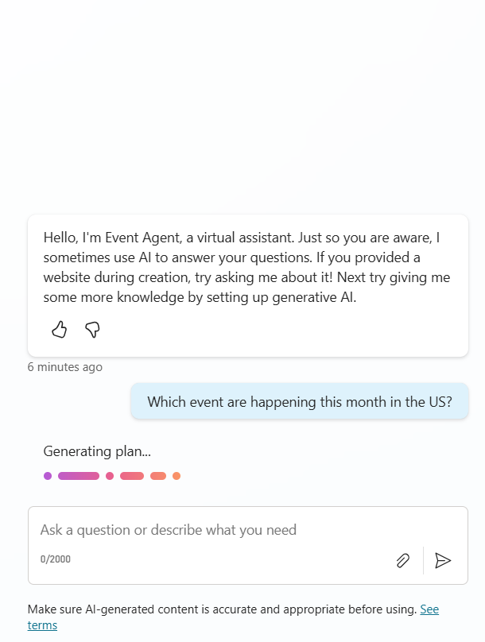Like the Event Agent greeting with thumbs up
Image resolution: width=485 pixels, height=642 pixels.
pyautogui.click(x=59, y=330)
